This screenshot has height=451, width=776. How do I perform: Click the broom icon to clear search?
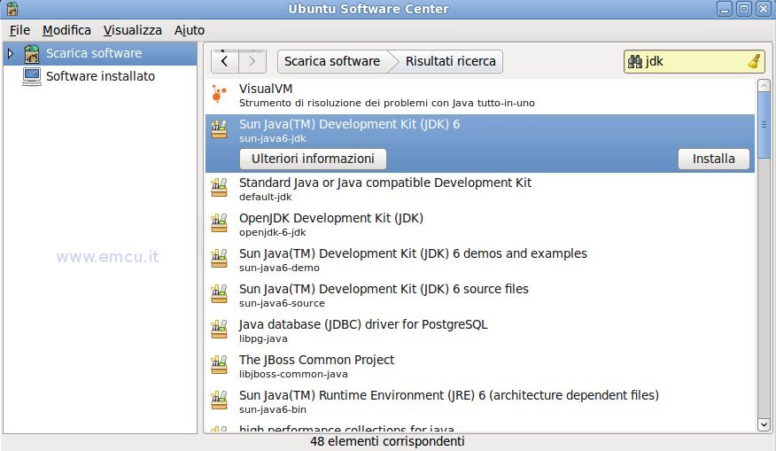(754, 61)
